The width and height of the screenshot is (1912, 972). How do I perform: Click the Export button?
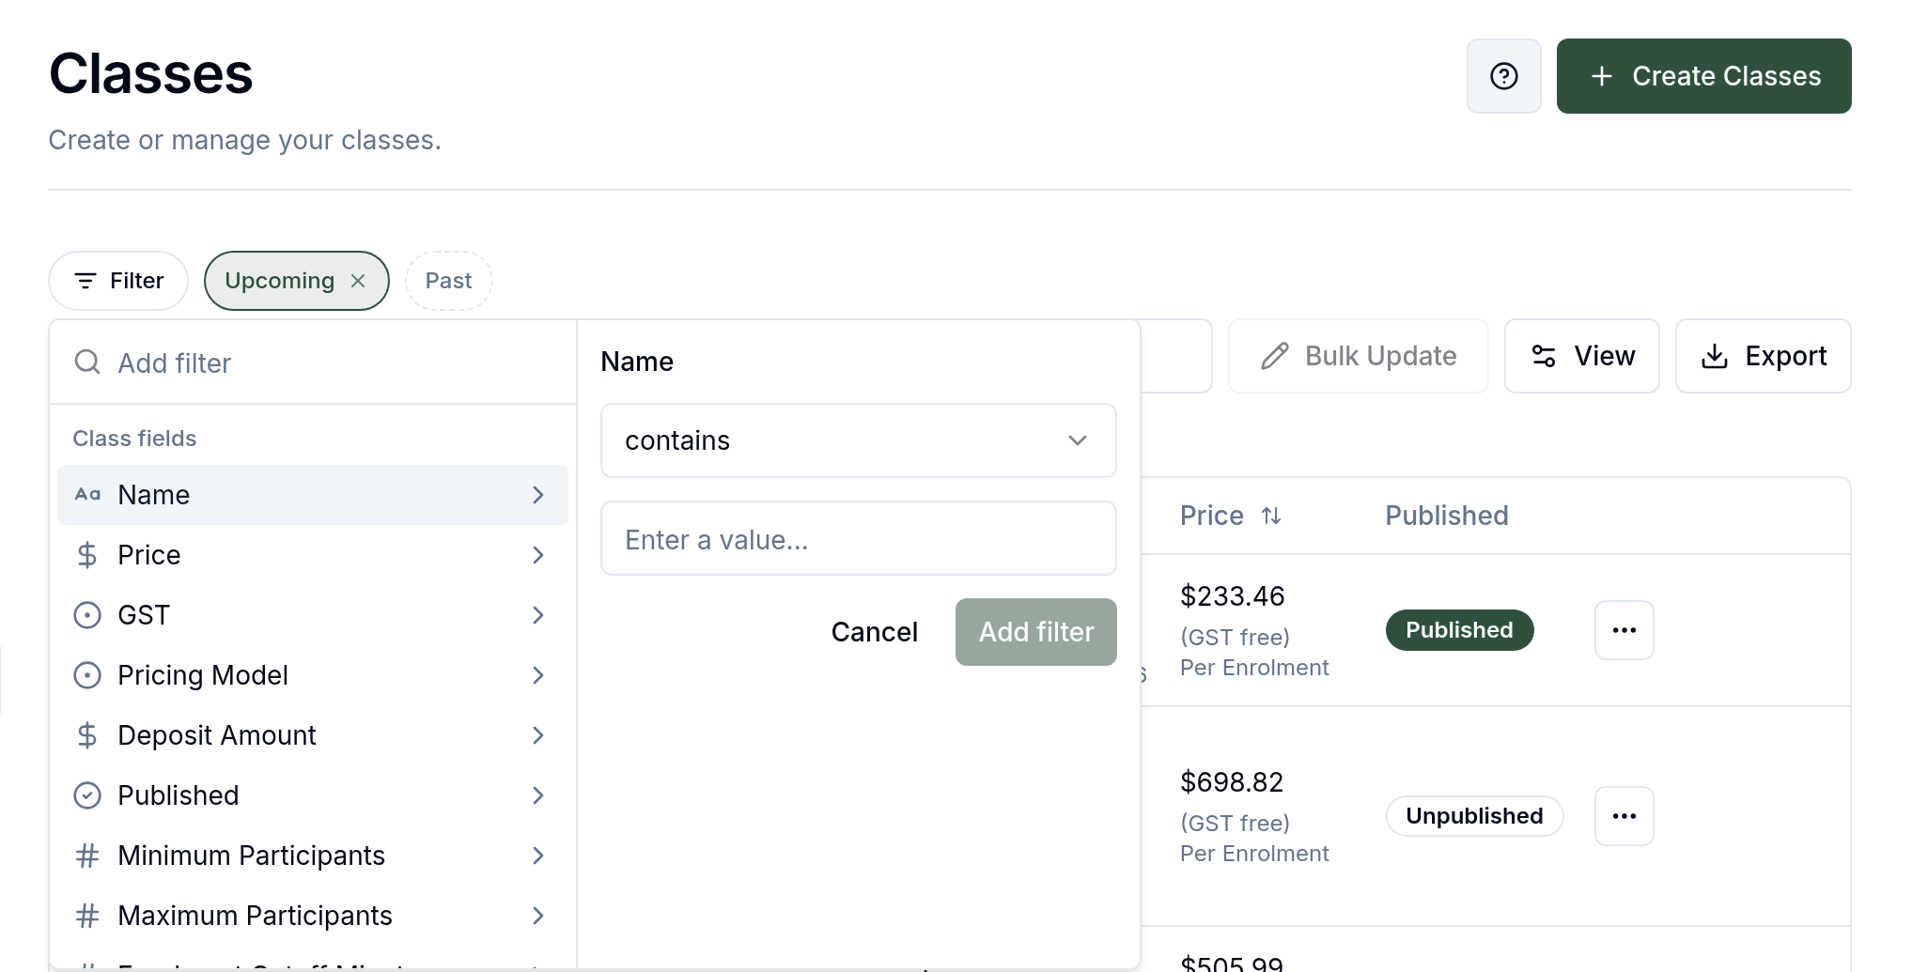pyautogui.click(x=1764, y=356)
